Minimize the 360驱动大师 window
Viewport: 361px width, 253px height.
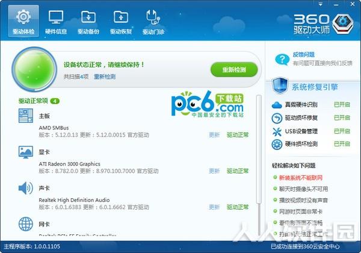[x=336, y=4]
